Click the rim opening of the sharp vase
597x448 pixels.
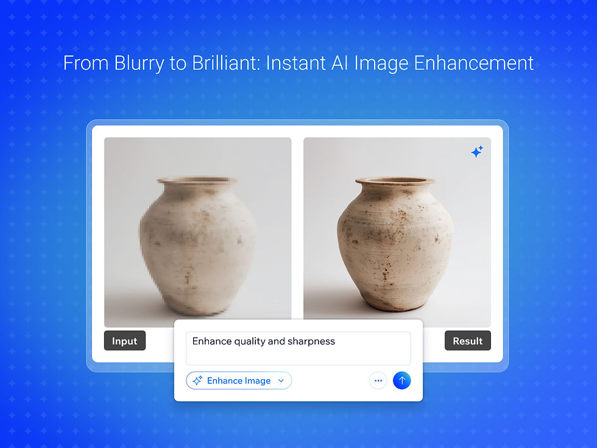click(395, 180)
